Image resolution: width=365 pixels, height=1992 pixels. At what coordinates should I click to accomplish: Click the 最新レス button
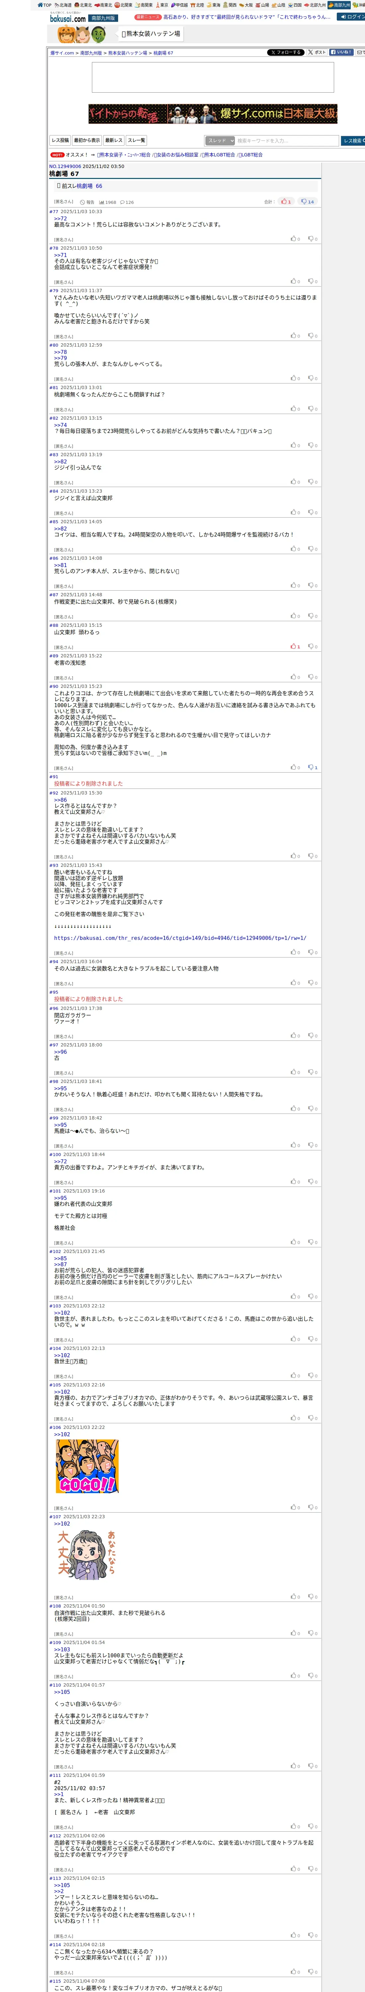pyautogui.click(x=114, y=141)
